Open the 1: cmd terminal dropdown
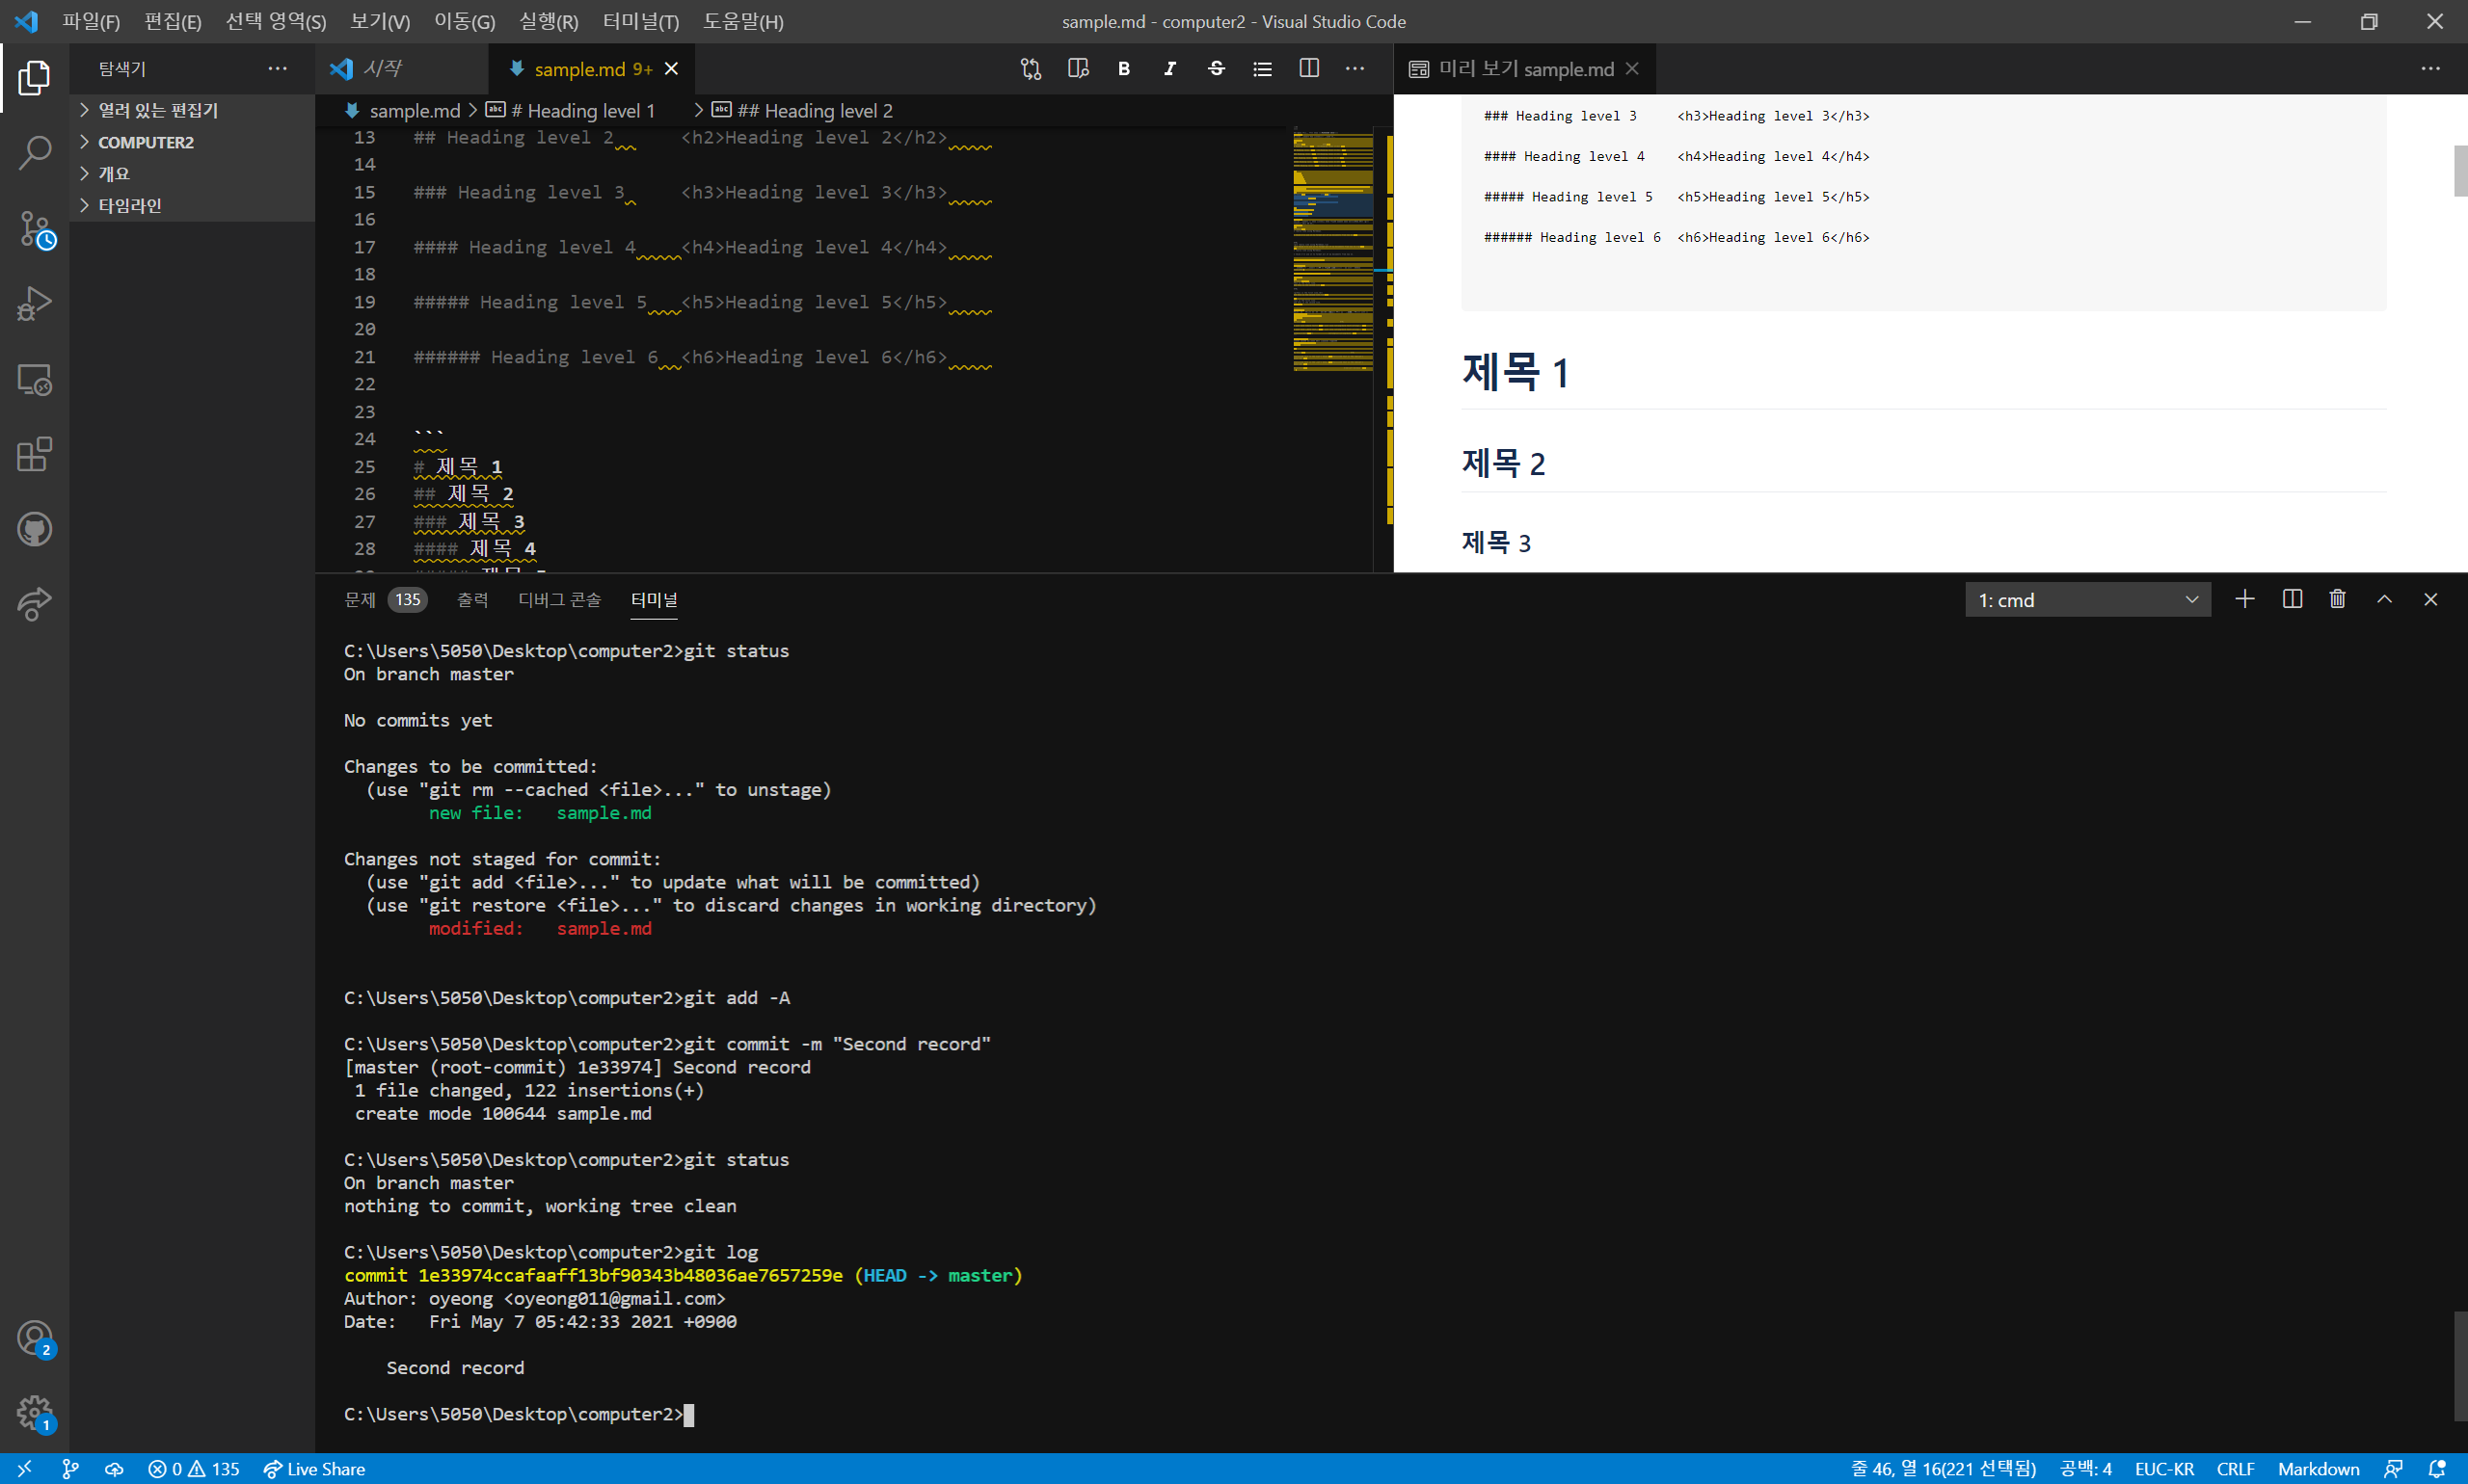The height and width of the screenshot is (1484, 2468). click(x=2088, y=600)
